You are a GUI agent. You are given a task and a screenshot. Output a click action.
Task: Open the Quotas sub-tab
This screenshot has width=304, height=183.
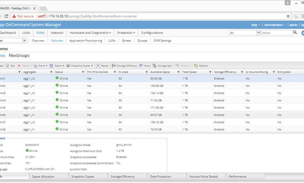click(142, 40)
